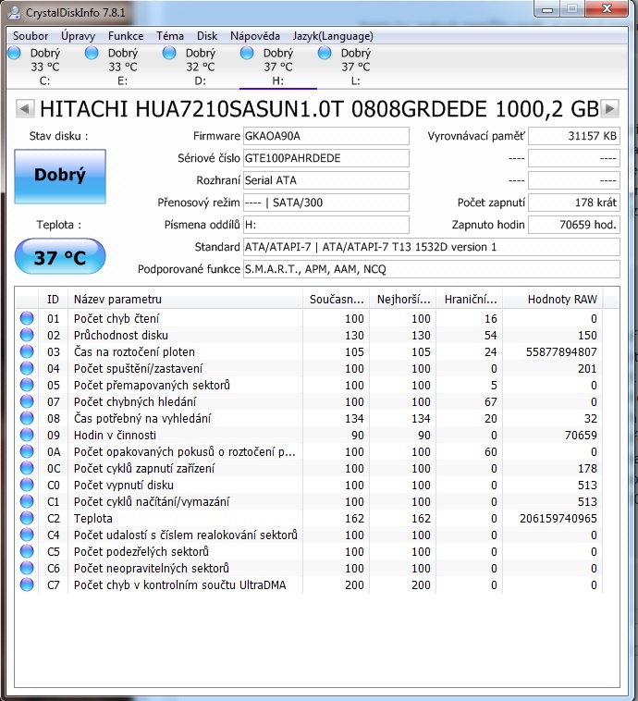Select drive C: status orb

[14, 54]
